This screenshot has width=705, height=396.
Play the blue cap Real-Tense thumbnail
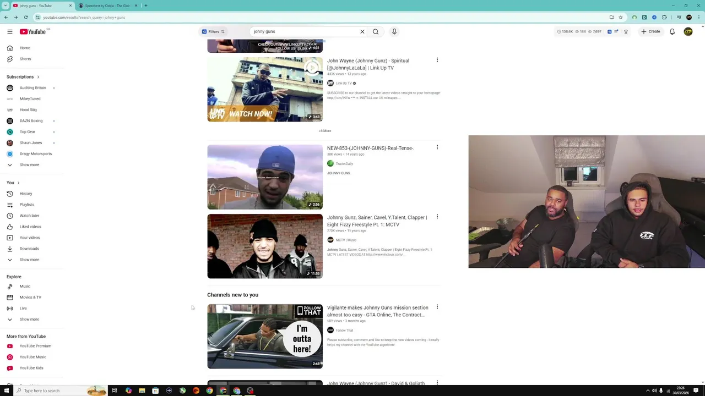point(265,177)
